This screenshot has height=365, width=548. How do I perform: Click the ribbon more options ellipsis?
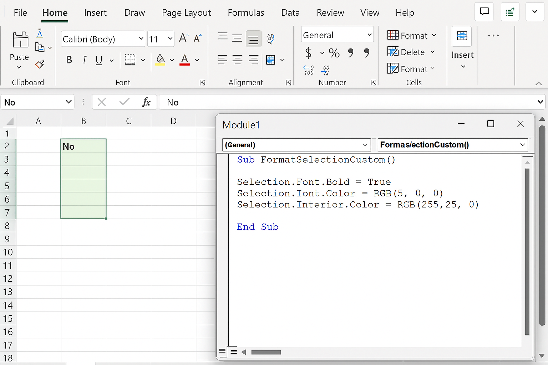(493, 35)
